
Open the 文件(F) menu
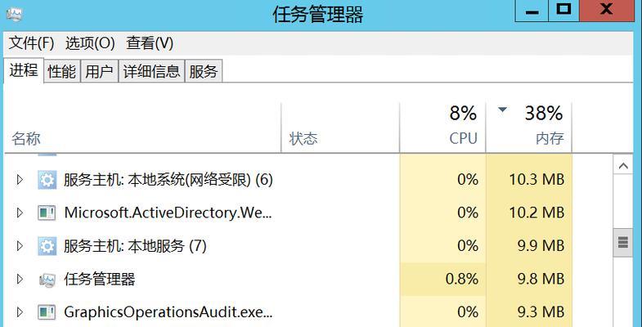(x=32, y=43)
